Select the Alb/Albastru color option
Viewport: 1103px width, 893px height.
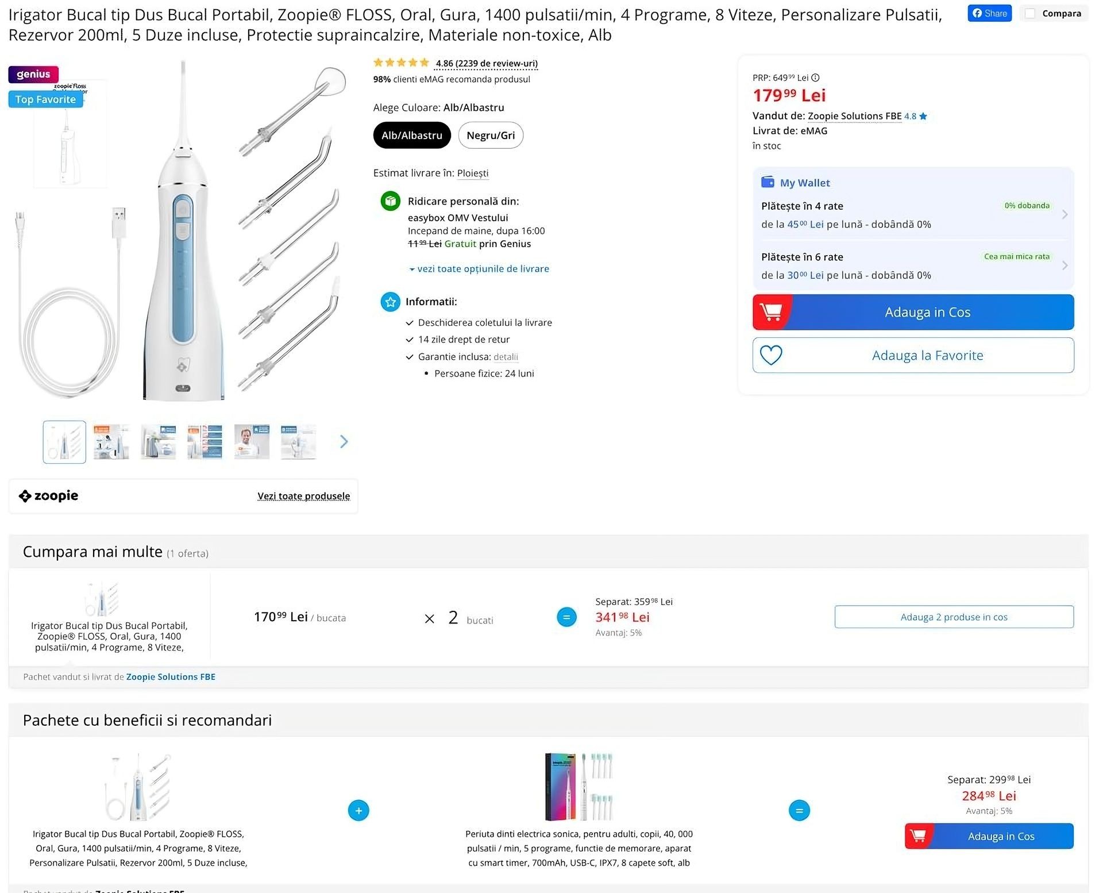coord(412,136)
